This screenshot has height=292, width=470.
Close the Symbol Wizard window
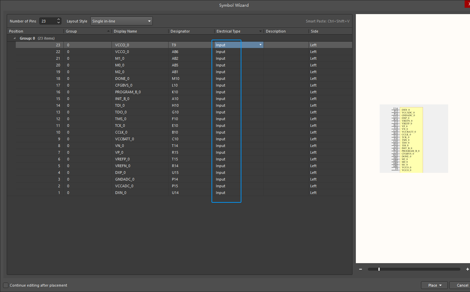pyautogui.click(x=467, y=4)
